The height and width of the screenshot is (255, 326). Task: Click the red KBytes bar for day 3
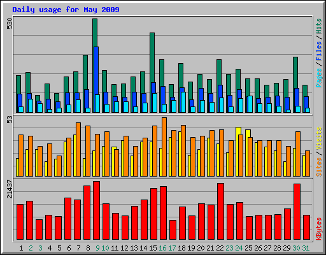[x=39, y=229]
